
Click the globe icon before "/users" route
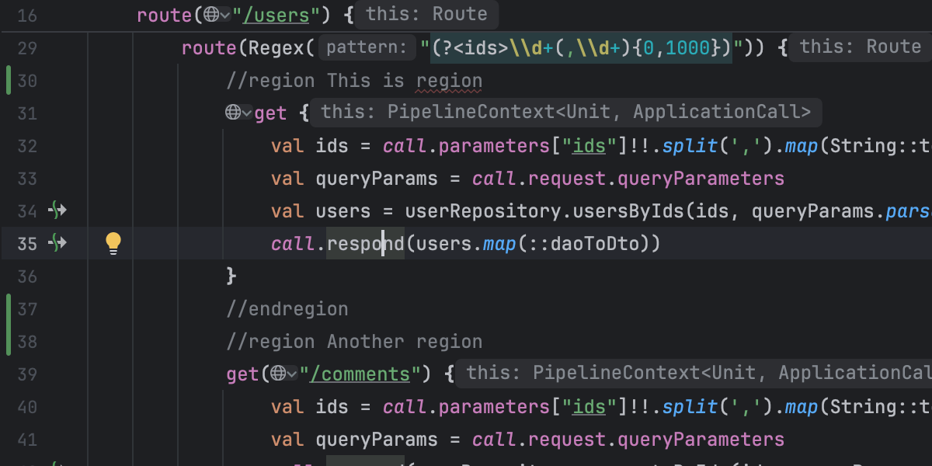coord(212,15)
